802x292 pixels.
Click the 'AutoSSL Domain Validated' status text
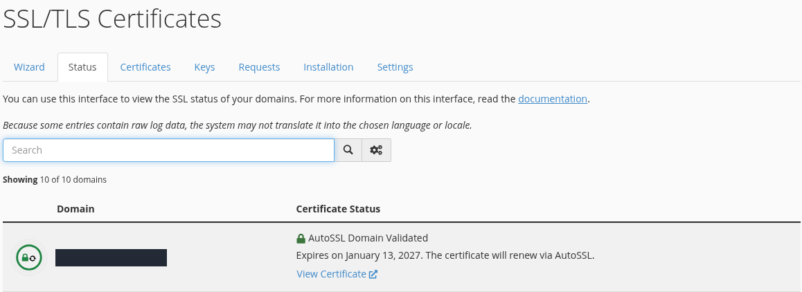[368, 238]
